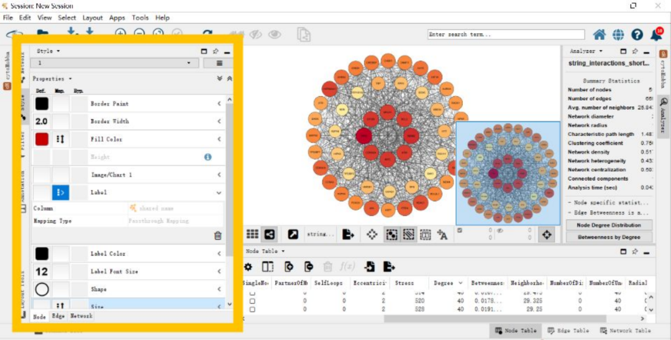Fit network content in bird's-eye panel
671x340 pixels.
click(x=547, y=235)
